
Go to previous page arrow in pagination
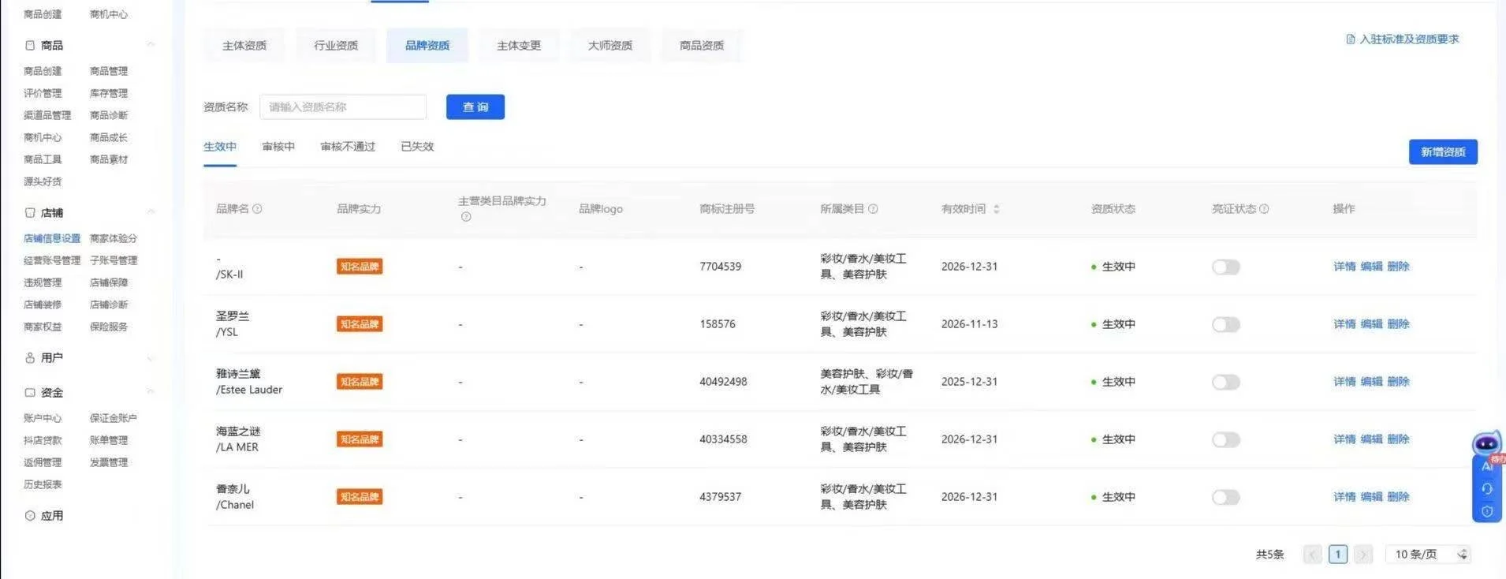pyautogui.click(x=1313, y=555)
